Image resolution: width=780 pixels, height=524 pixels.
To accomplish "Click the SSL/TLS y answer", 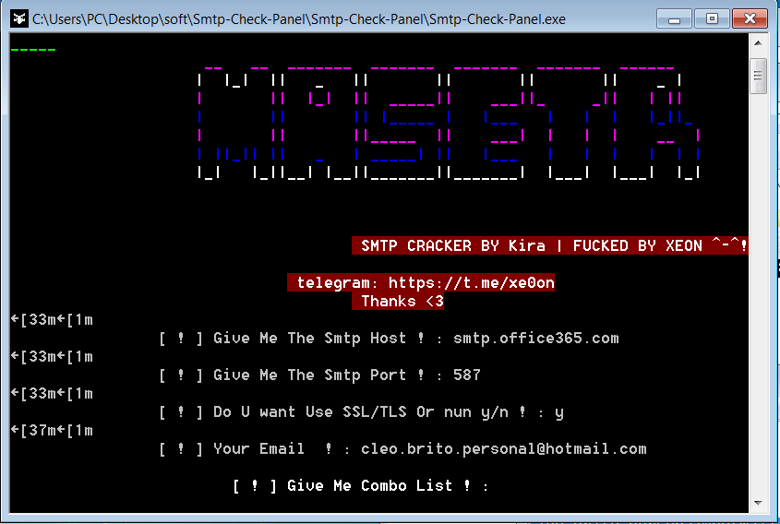I will 559,412.
